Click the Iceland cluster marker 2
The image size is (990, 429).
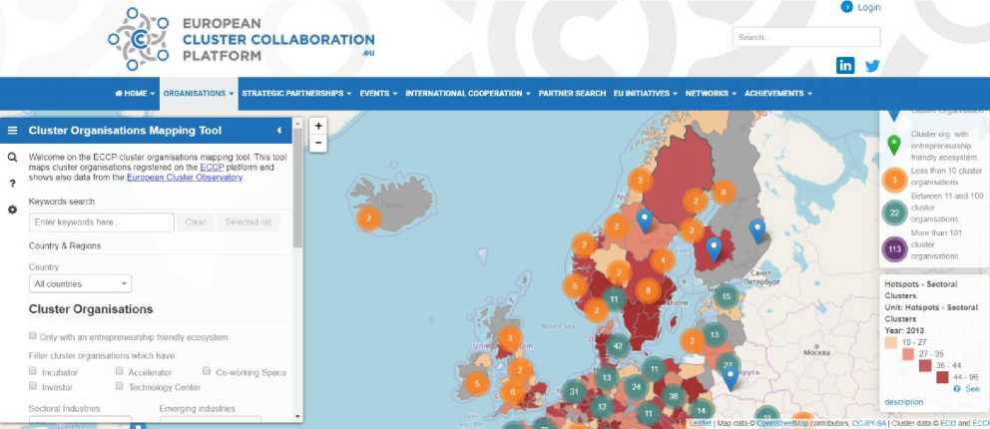369,218
